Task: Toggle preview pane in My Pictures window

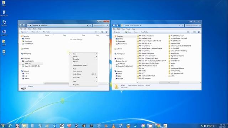Action: (x=195, y=32)
